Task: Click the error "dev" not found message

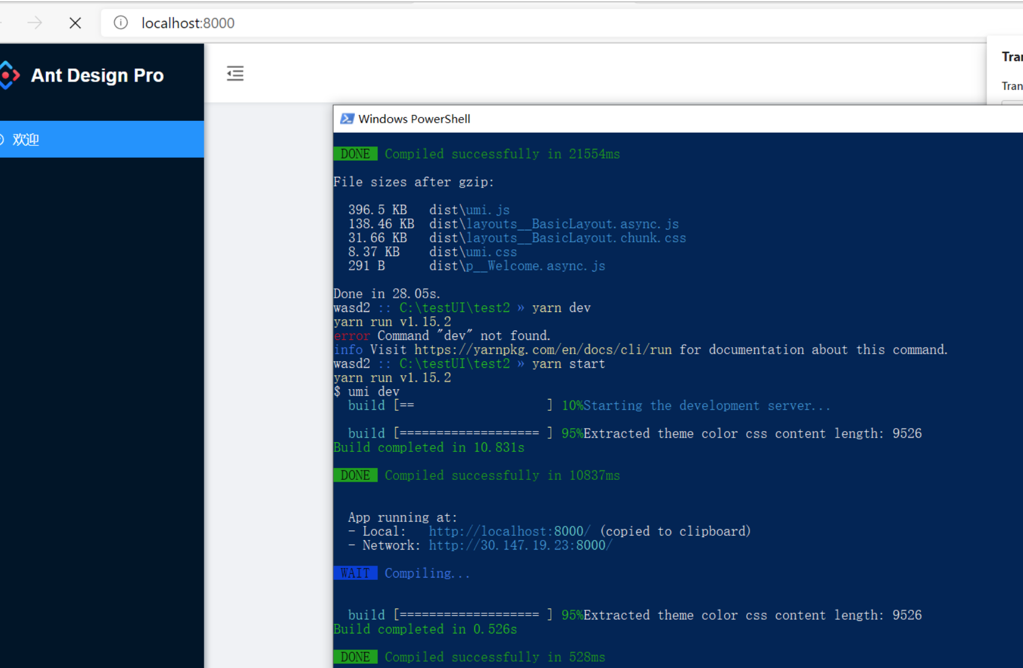Action: [442, 336]
